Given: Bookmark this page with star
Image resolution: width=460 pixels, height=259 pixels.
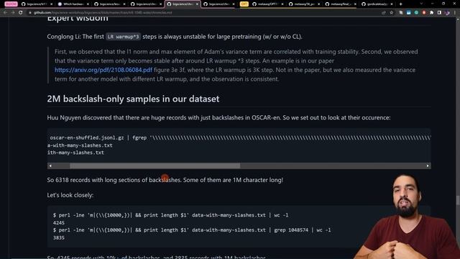Looking at the screenshot, I should 391,13.
